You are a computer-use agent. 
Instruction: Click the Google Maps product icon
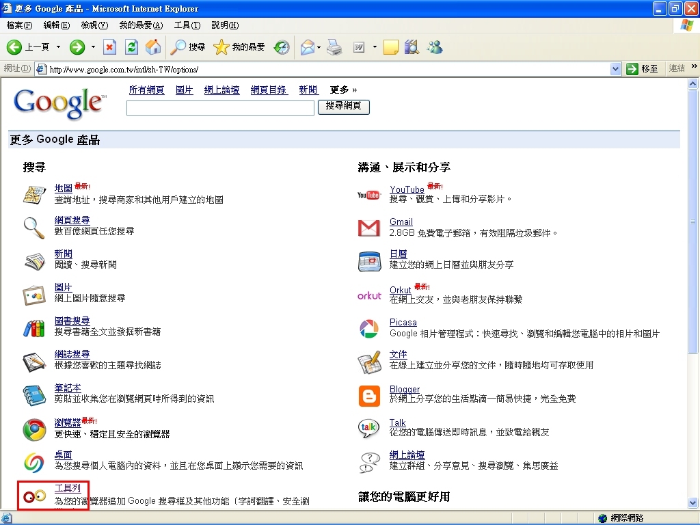(x=34, y=194)
